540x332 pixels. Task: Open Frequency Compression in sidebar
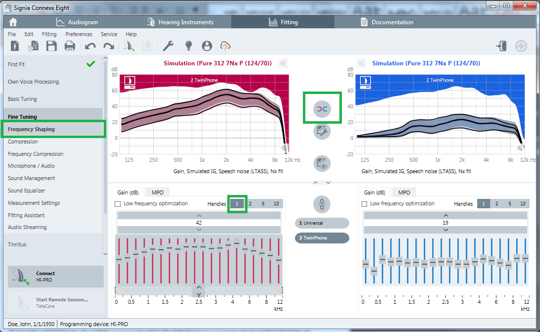[36, 154]
